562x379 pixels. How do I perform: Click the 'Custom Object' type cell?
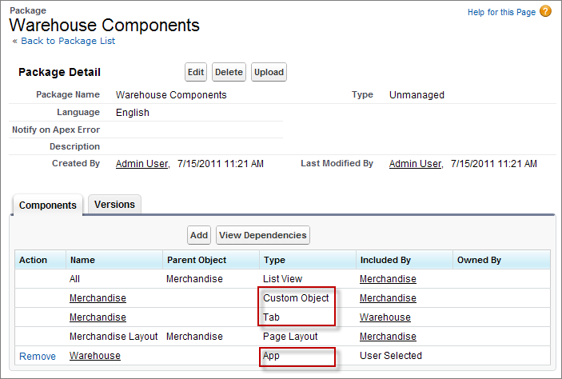(x=296, y=298)
